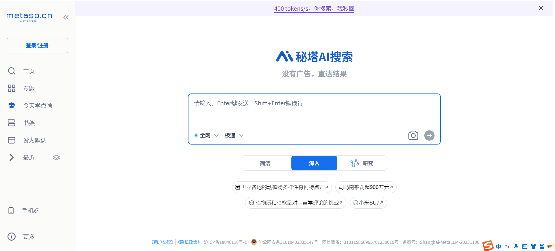
Task: Open the 今天学点啥 graduation cap icon
Action: [x=12, y=106]
